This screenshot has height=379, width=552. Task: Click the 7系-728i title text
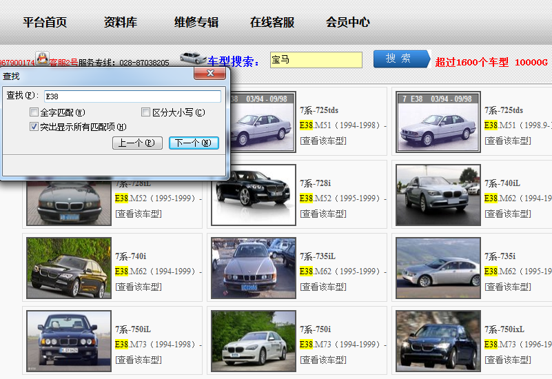tap(316, 183)
